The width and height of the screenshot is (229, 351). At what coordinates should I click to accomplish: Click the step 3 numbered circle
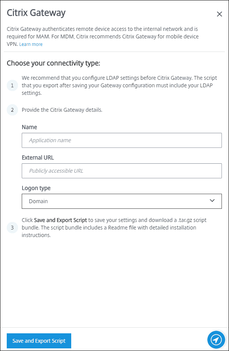click(x=12, y=227)
